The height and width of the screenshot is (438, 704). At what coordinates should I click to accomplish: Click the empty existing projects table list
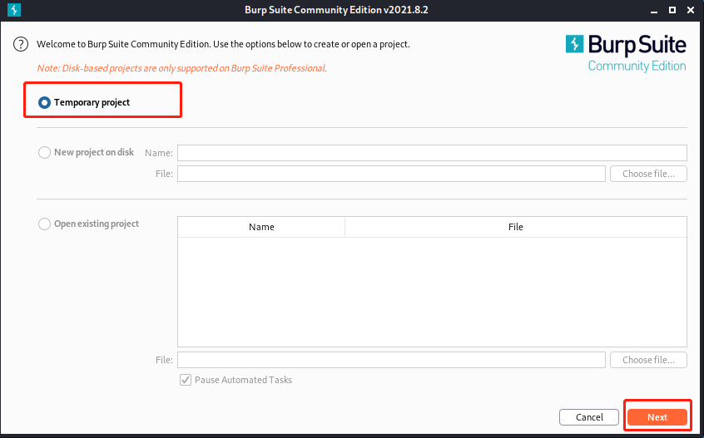click(432, 292)
